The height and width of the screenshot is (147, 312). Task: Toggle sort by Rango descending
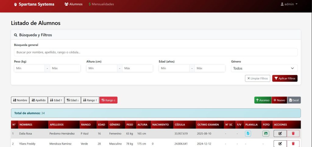(108, 100)
